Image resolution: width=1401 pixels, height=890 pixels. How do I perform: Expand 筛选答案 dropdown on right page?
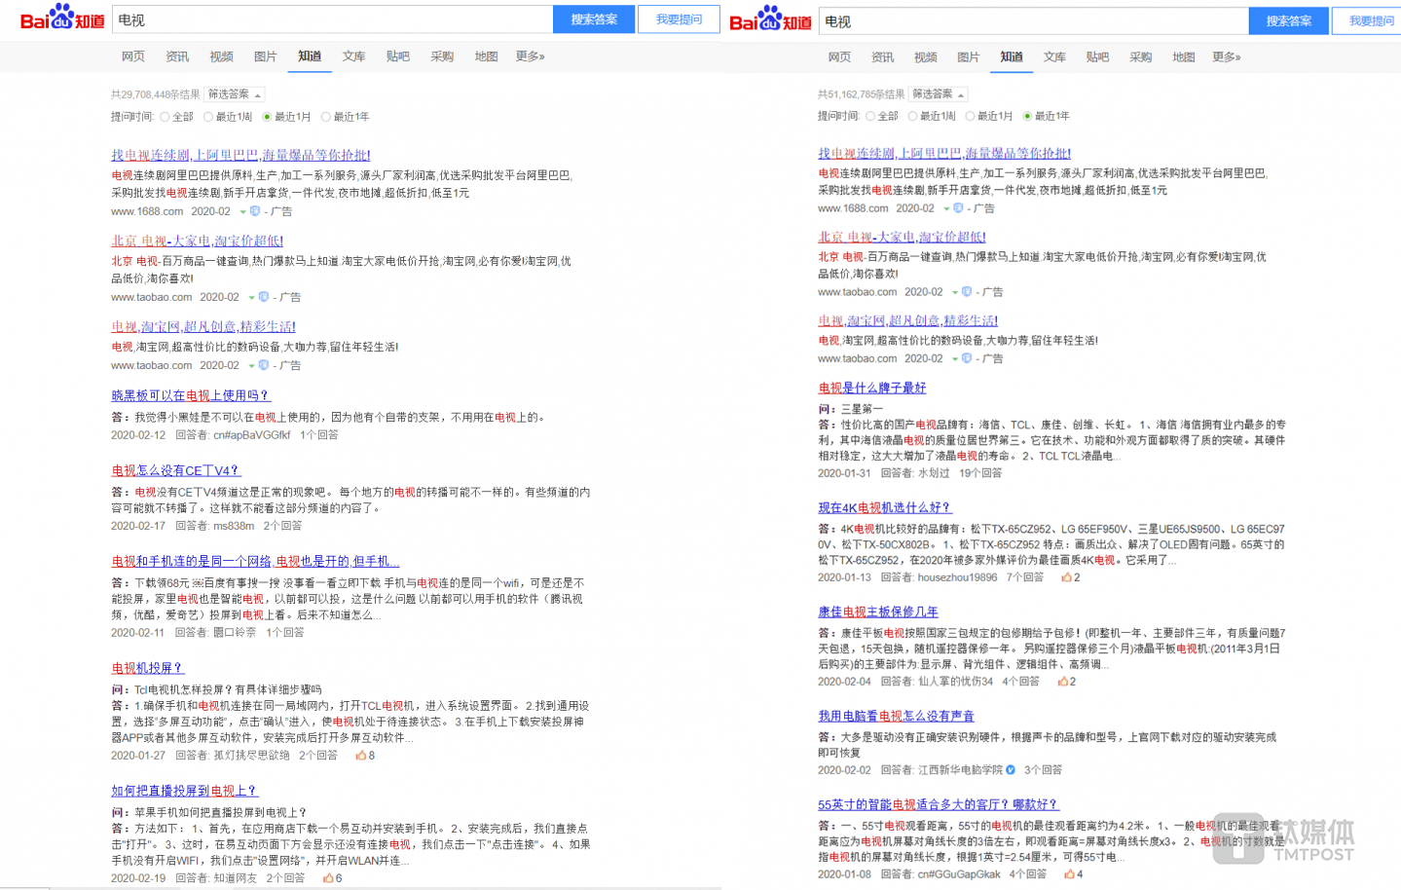[x=939, y=94]
